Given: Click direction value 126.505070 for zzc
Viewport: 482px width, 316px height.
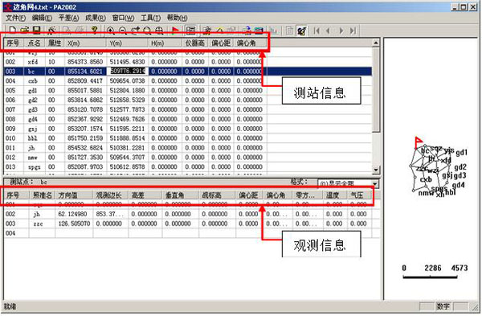Looking at the screenshot, I should click(x=74, y=224).
